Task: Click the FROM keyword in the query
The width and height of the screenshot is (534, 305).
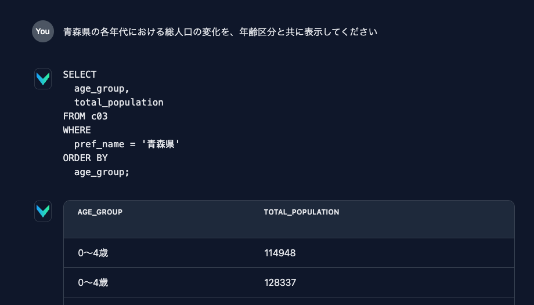Action: tap(74, 117)
